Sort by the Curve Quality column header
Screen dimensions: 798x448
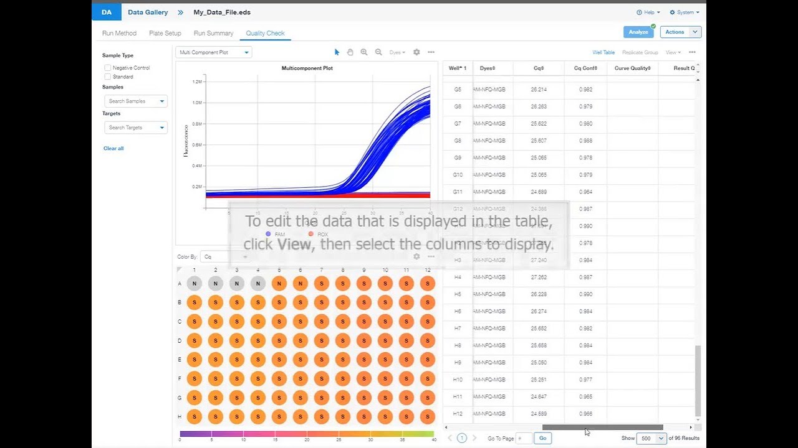(x=632, y=68)
